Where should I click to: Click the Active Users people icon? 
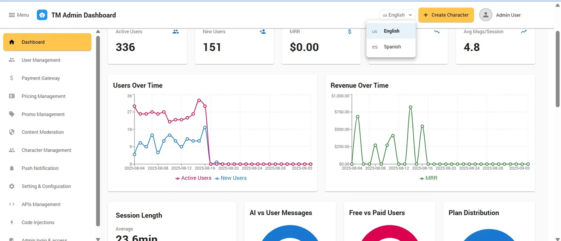pos(176,32)
